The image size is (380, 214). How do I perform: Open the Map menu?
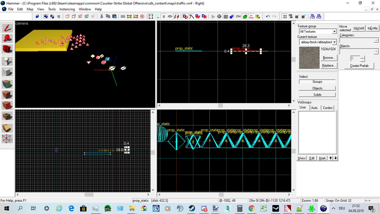(x=30, y=9)
